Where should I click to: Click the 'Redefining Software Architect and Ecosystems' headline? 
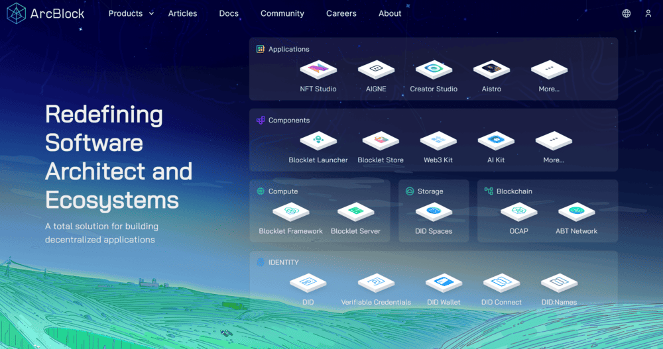(119, 157)
